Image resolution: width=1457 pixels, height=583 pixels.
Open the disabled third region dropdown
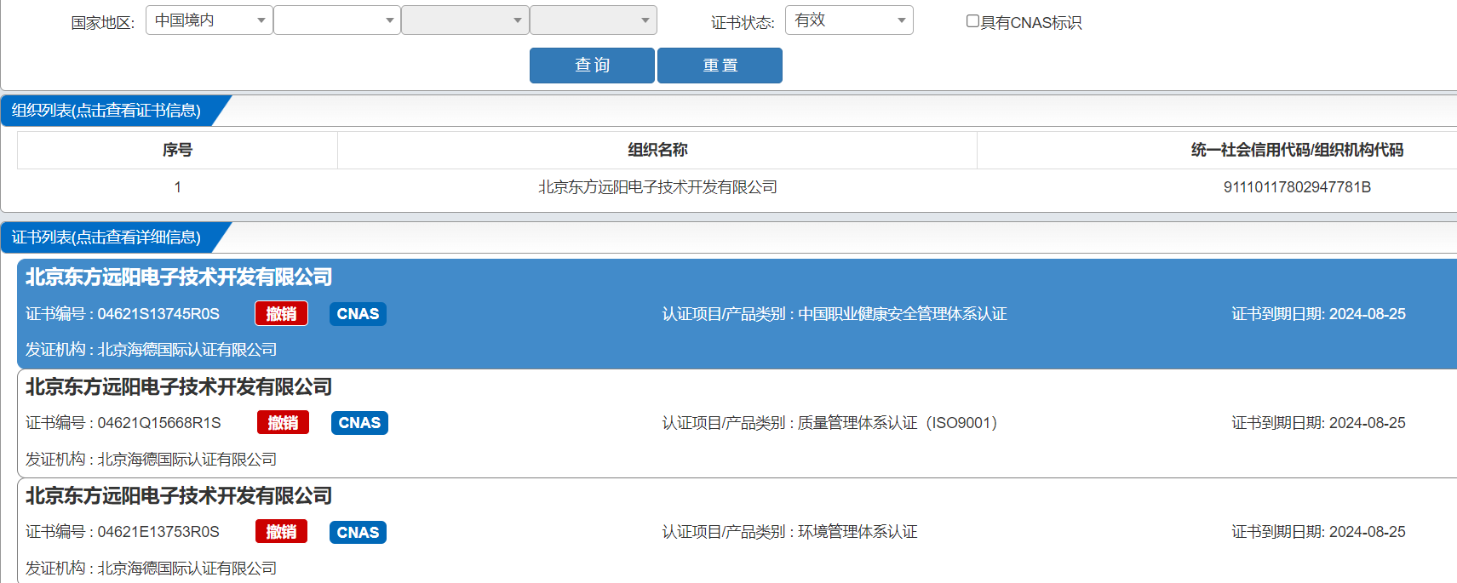click(x=465, y=20)
